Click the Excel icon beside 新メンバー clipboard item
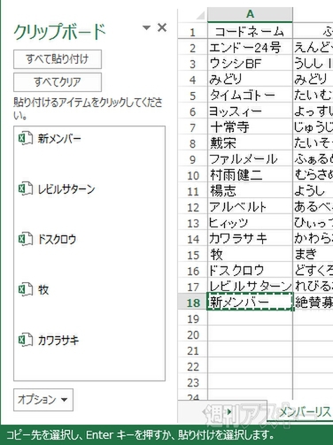333x445 pixels. tap(26, 139)
